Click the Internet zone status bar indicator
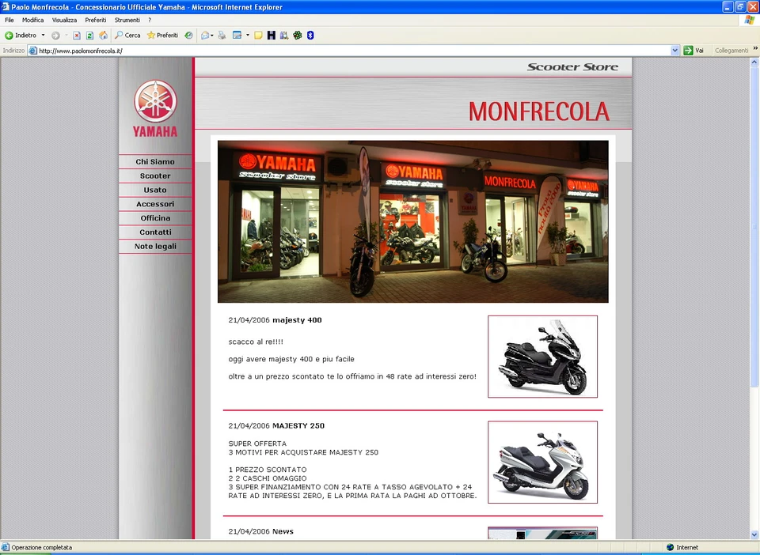The width and height of the screenshot is (760, 555). pyautogui.click(x=682, y=547)
